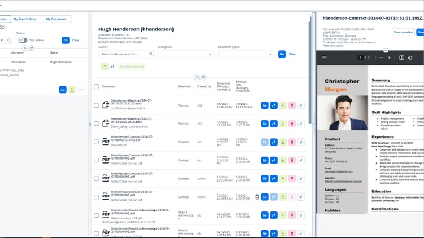Delete the Demo_design-contracts.docx document
This screenshot has width=424, height=238.
pyautogui.click(x=292, y=124)
